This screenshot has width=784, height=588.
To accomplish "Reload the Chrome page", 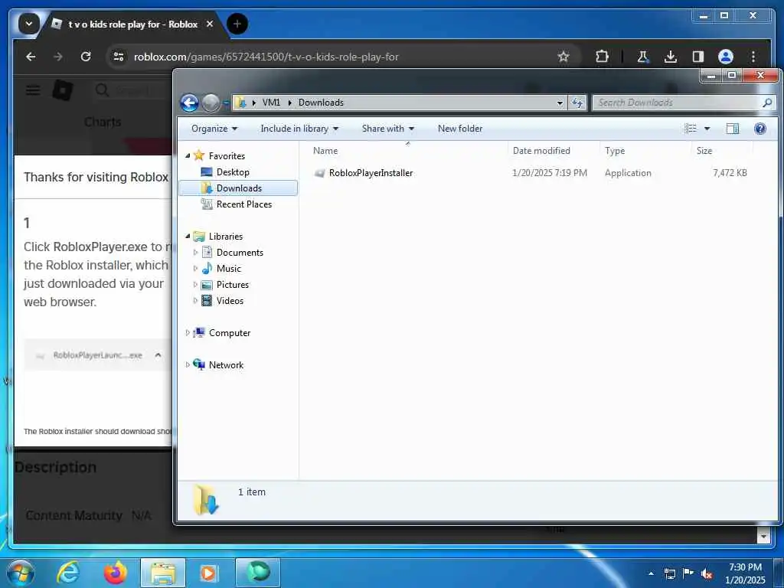I will click(x=86, y=57).
